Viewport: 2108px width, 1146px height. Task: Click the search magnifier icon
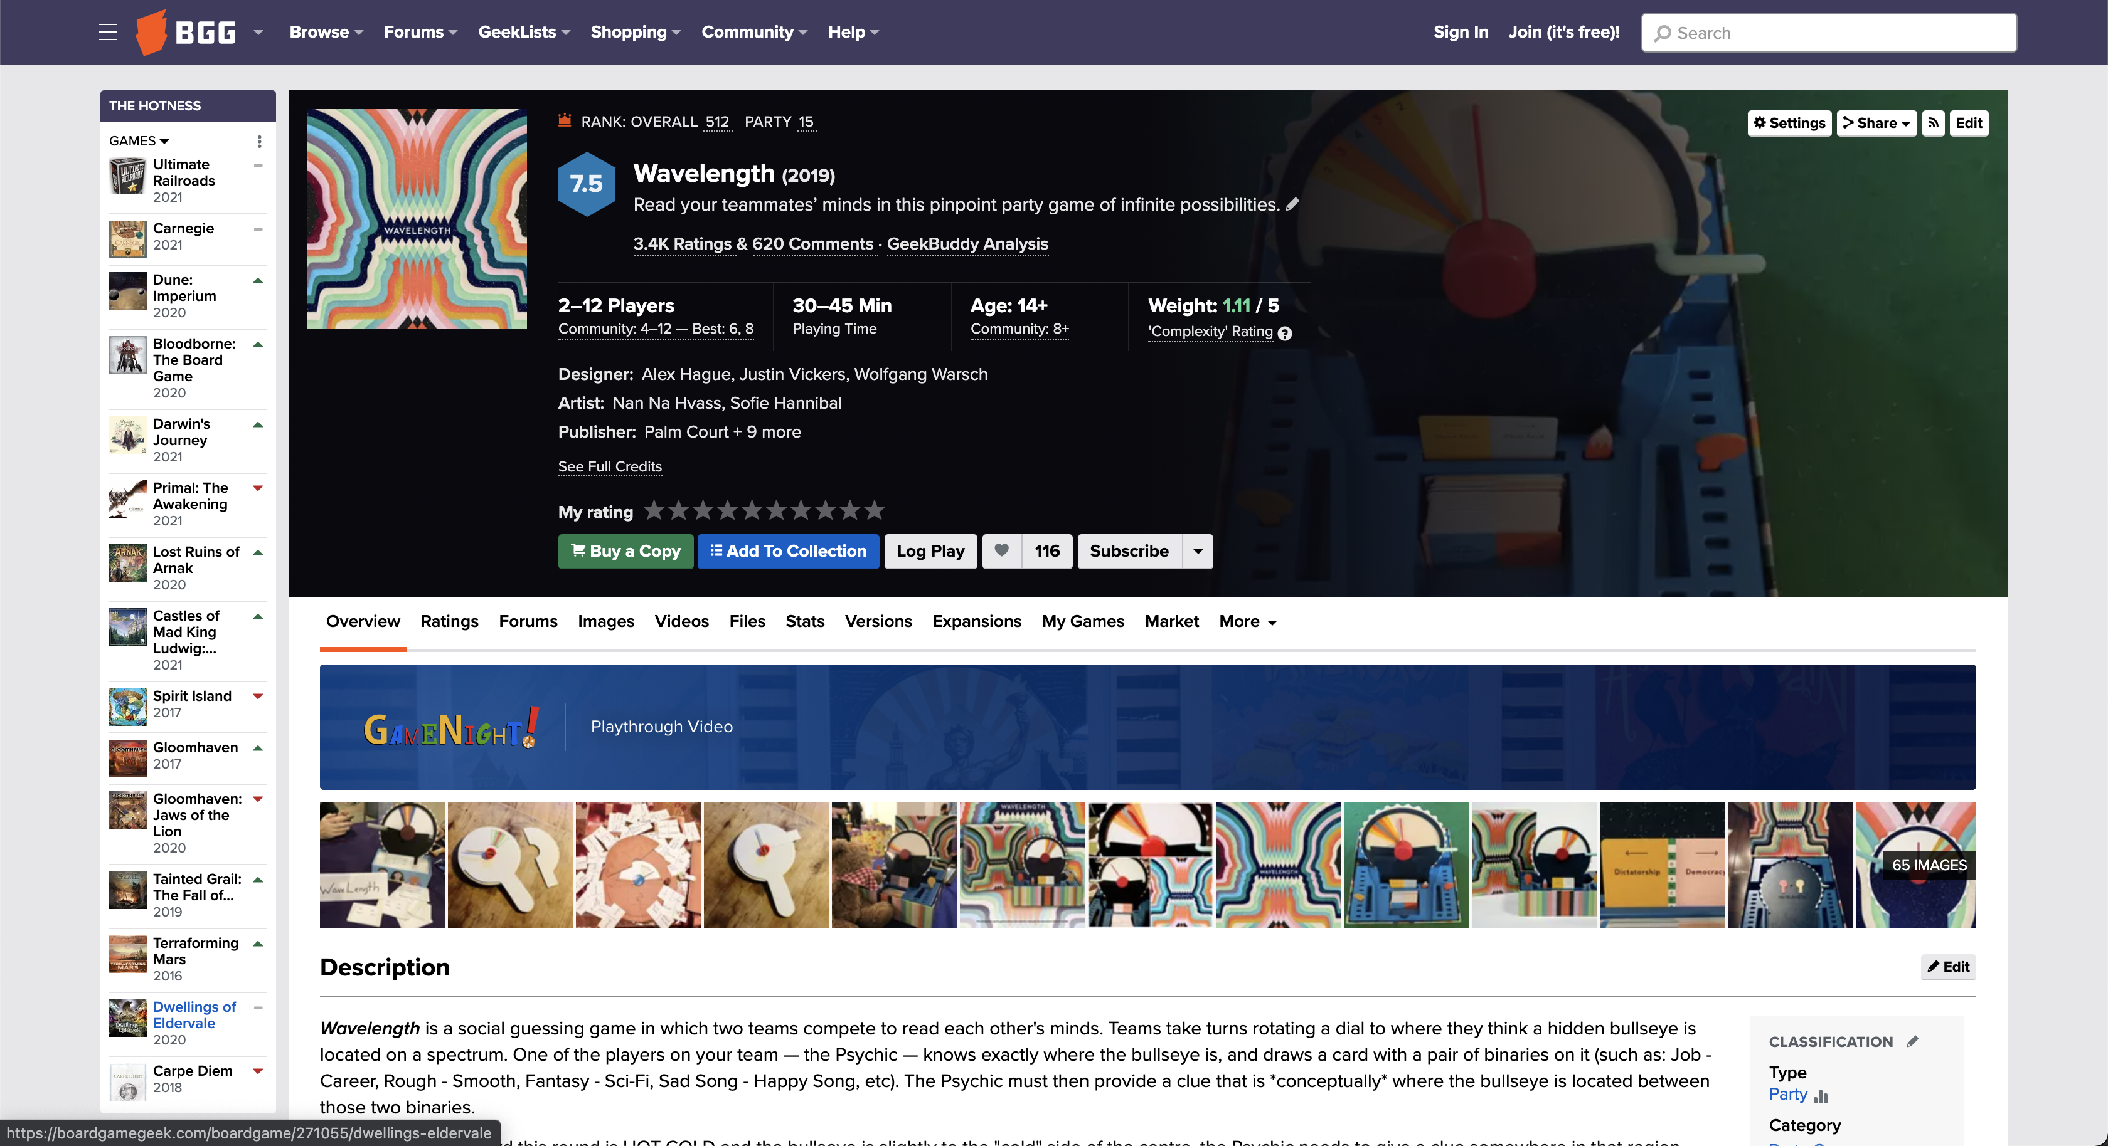(x=1662, y=33)
